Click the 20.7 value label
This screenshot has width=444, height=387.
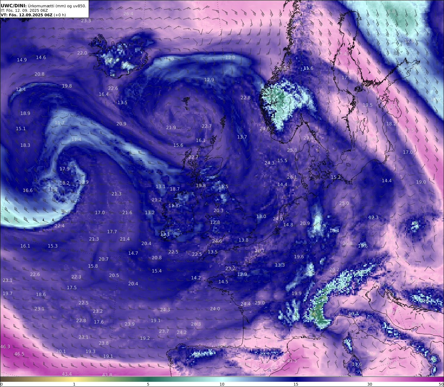pos(104,259)
